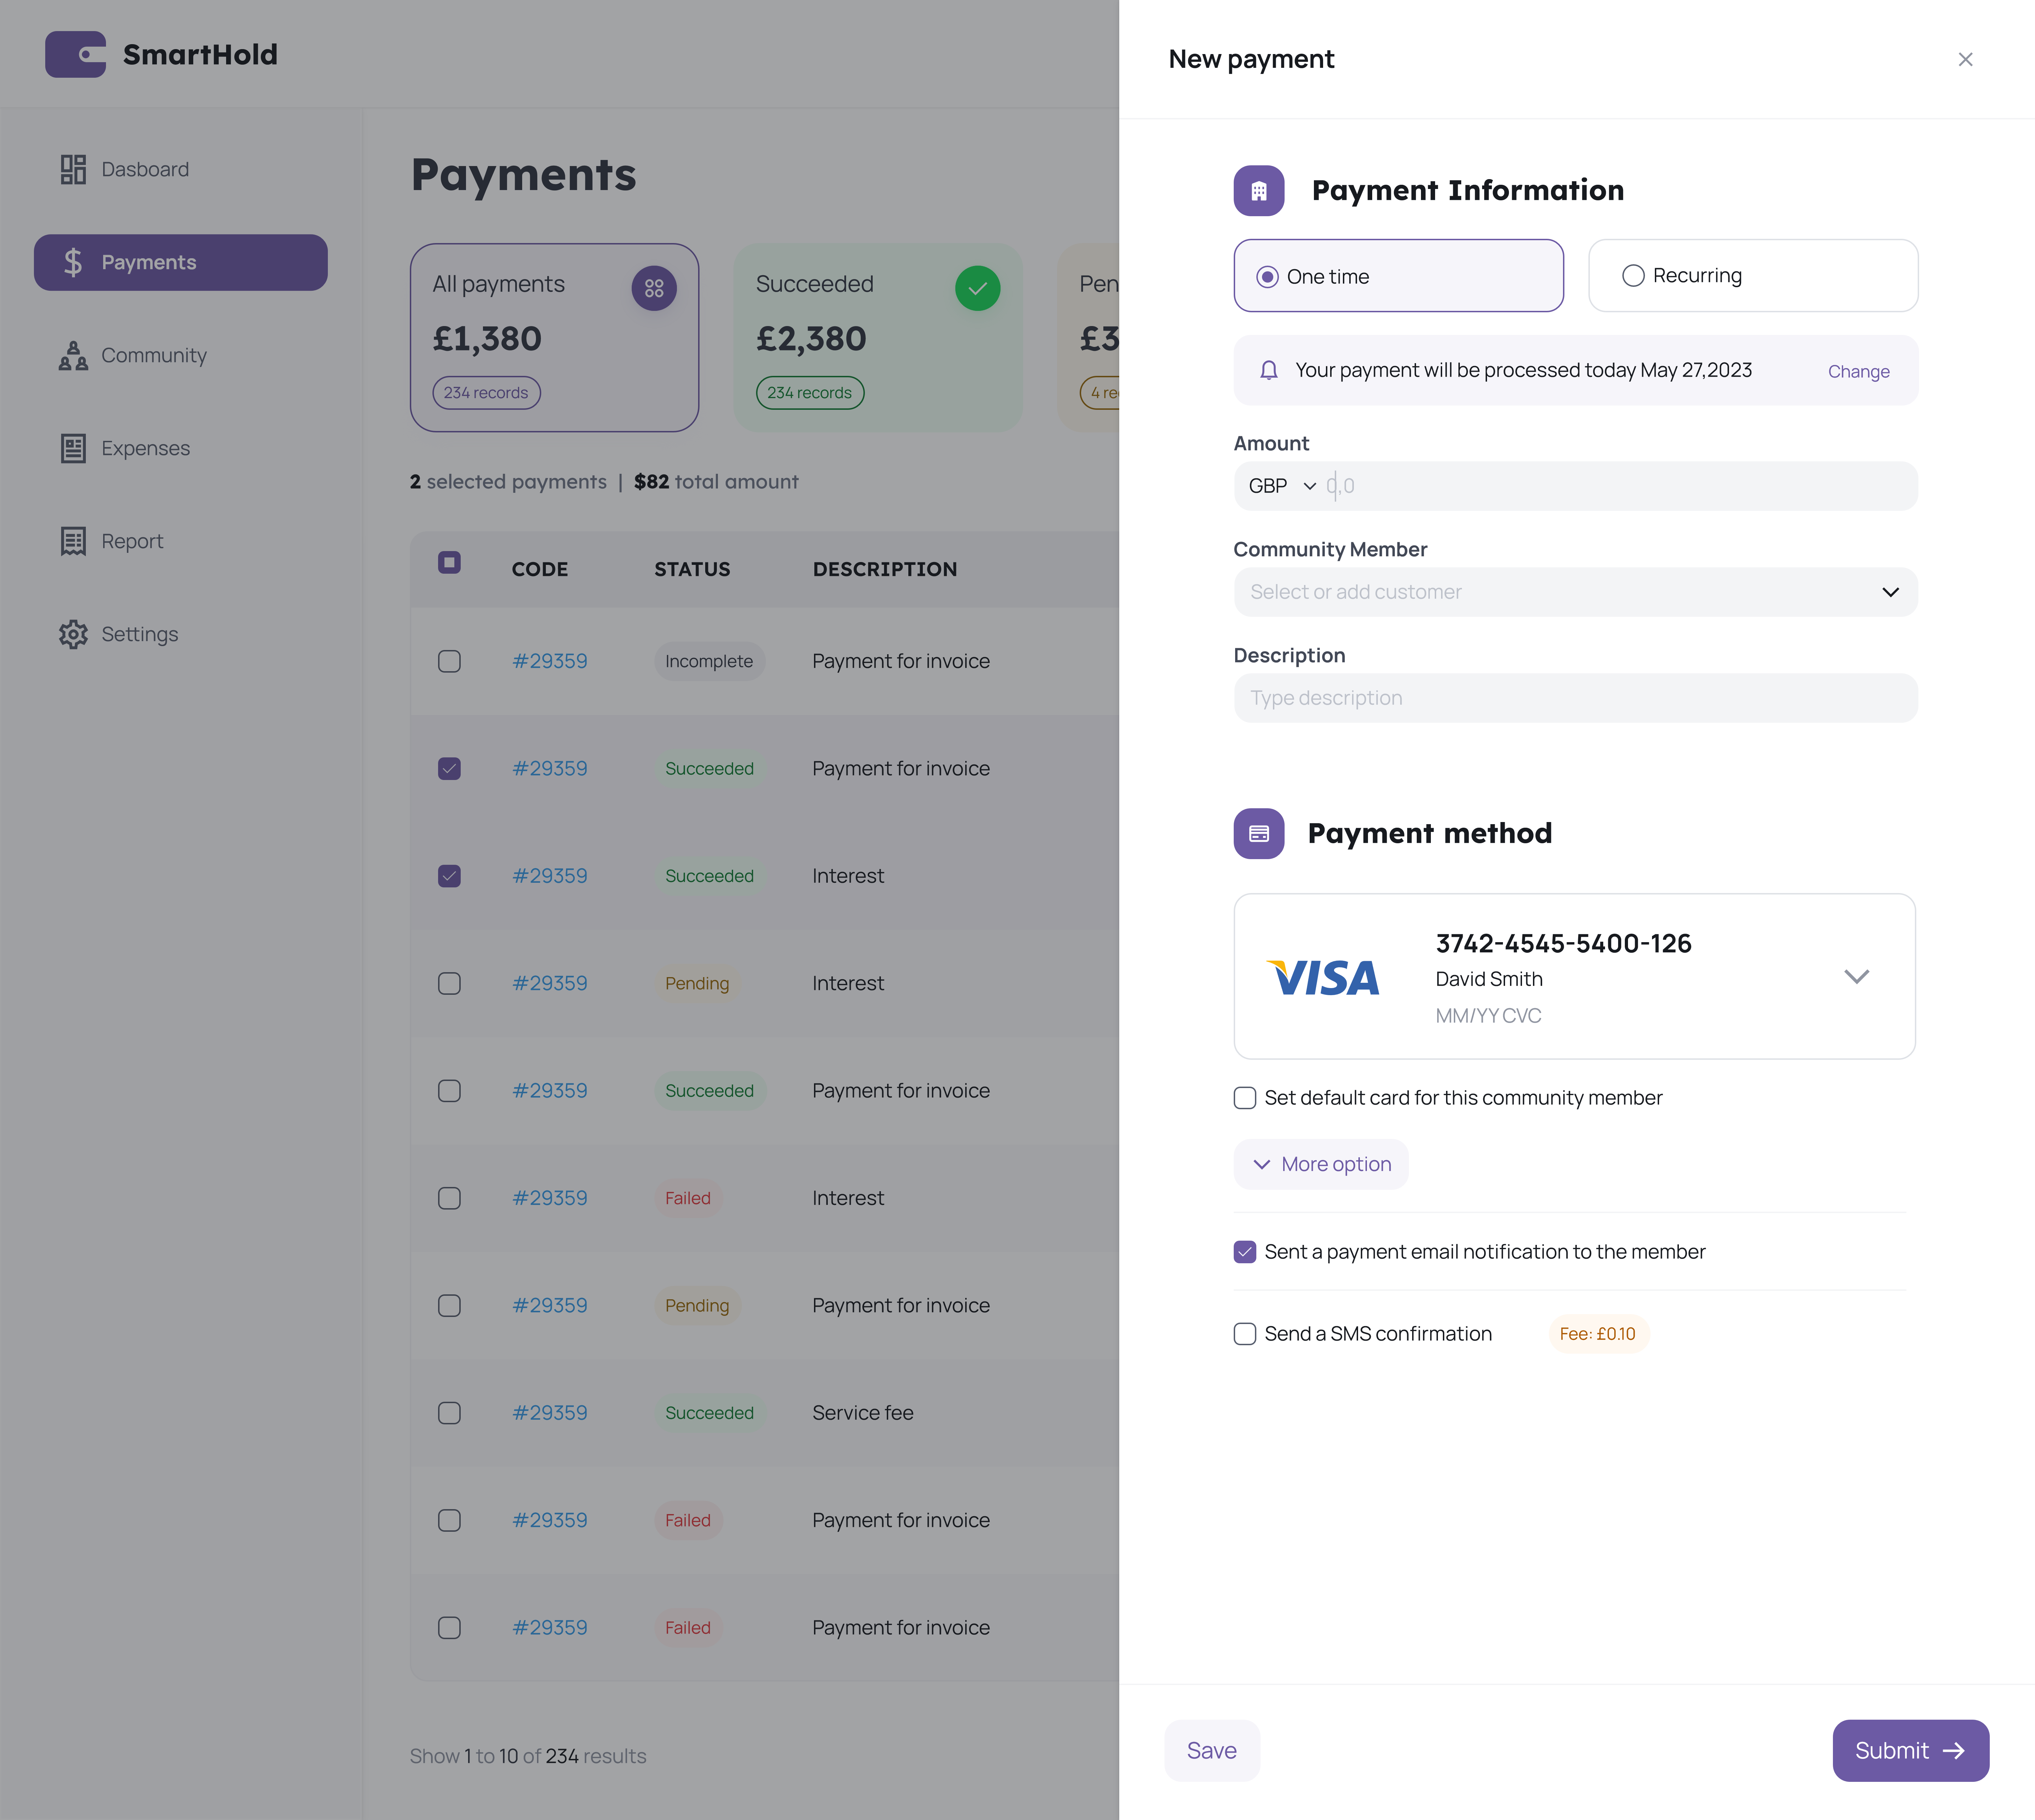
Task: Click the Dashboard grid icon in sidebar
Action: pos(73,169)
